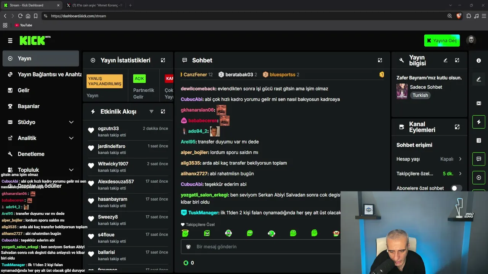Screen dimensions: 488x274
Task: Click the list icon in the right rail
Action: [479, 140]
